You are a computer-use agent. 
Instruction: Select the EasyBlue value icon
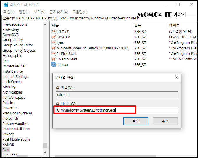(x=53, y=37)
